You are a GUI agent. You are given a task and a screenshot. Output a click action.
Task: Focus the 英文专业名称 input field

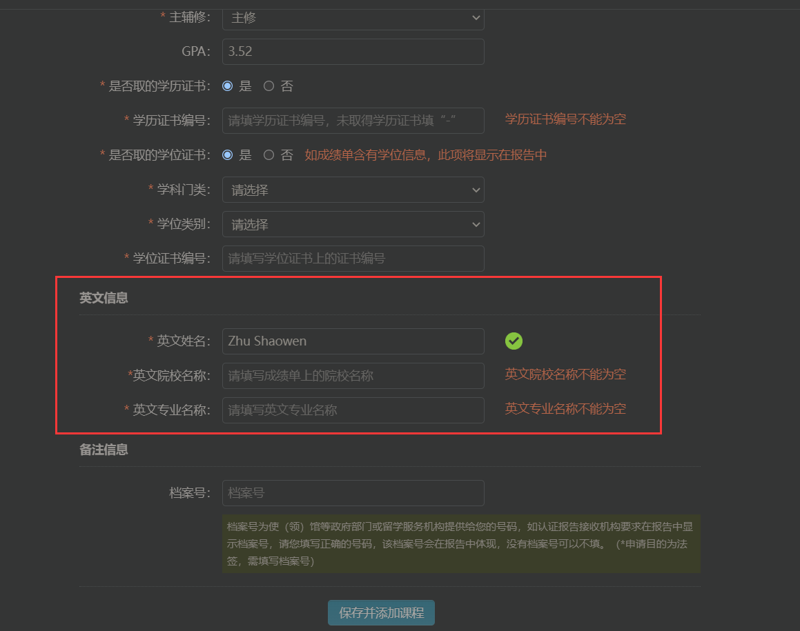point(353,410)
